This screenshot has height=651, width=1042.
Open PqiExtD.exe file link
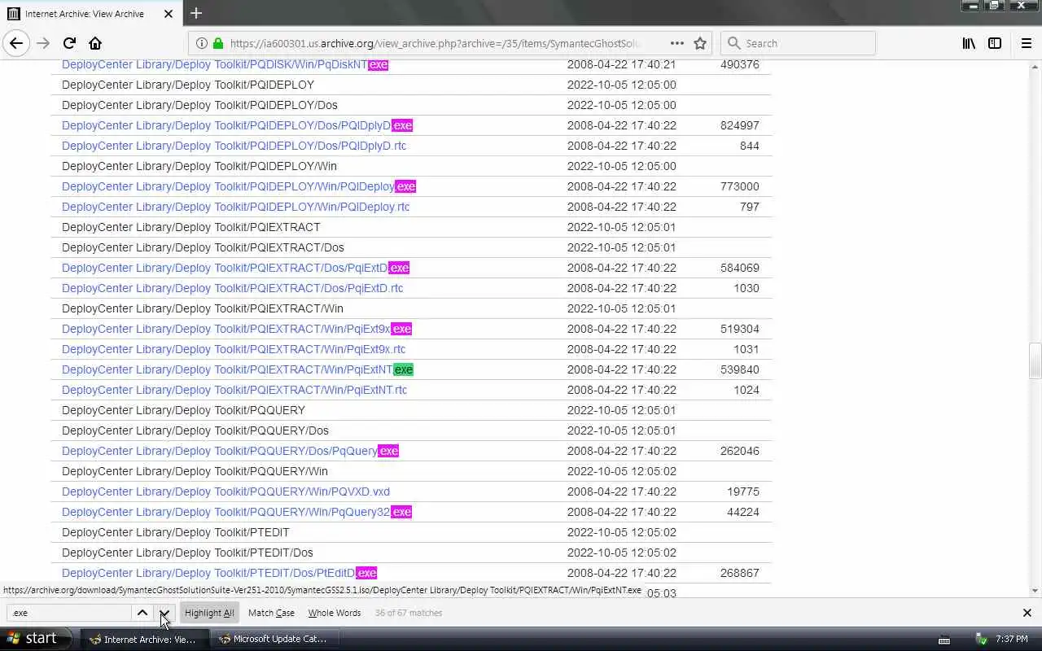pyautogui.click(x=235, y=268)
